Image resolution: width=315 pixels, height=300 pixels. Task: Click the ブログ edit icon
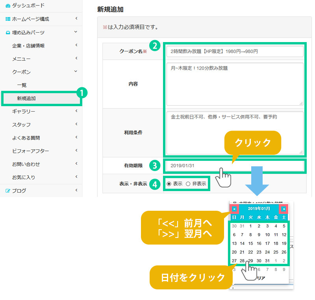point(8,191)
